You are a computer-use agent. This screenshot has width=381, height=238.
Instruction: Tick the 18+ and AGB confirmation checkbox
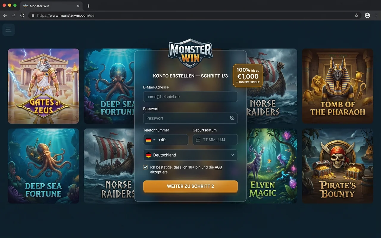(x=146, y=167)
